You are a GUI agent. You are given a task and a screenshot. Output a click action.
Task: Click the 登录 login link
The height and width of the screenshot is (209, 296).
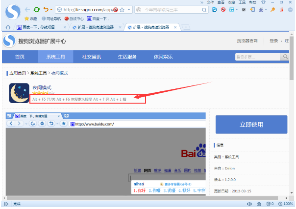coord(273,41)
